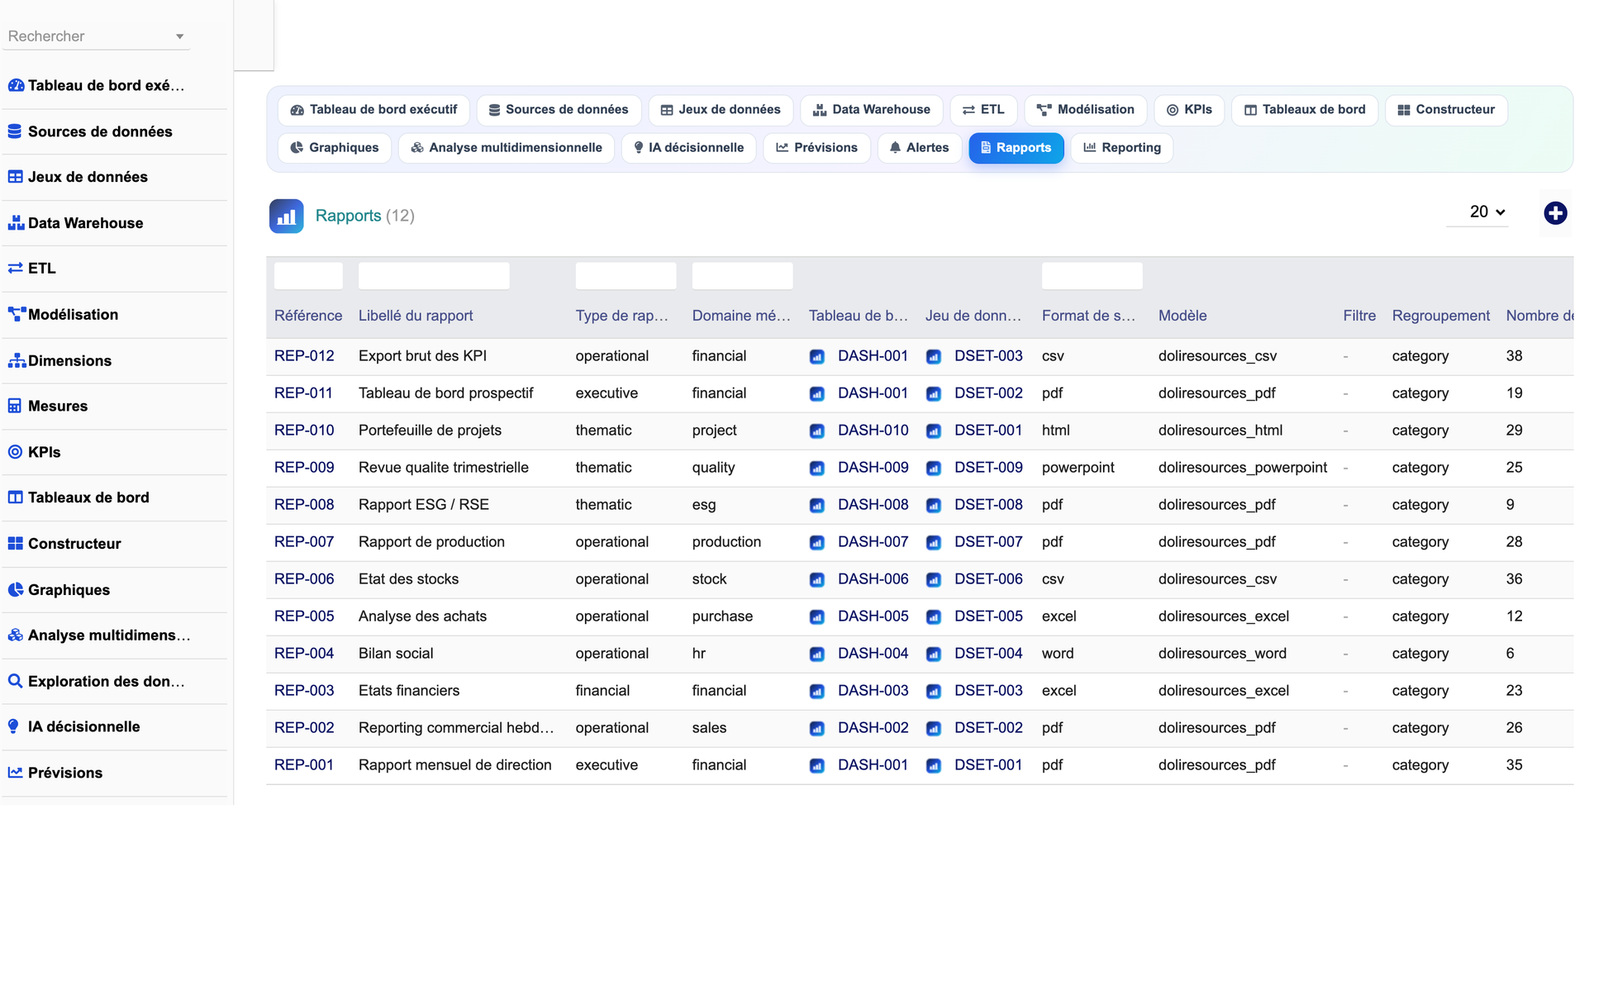Screen dimensions: 1608x995
Task: Click Dimensions hierarchy icon in sidebar
Action: tap(17, 361)
